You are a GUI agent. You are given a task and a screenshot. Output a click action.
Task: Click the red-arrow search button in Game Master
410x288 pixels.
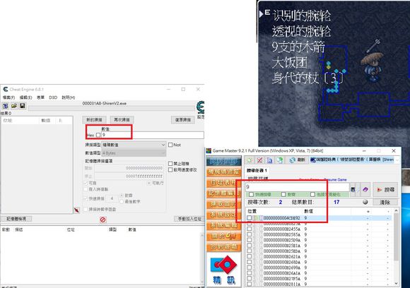(x=385, y=190)
